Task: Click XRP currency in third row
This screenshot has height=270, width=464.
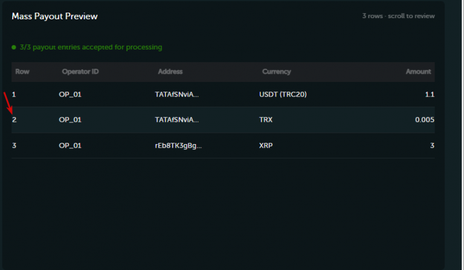Action: pos(266,145)
